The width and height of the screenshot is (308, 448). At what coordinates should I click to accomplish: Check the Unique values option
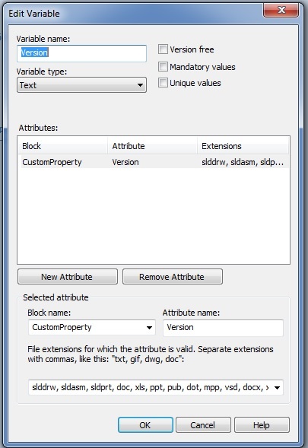click(163, 83)
